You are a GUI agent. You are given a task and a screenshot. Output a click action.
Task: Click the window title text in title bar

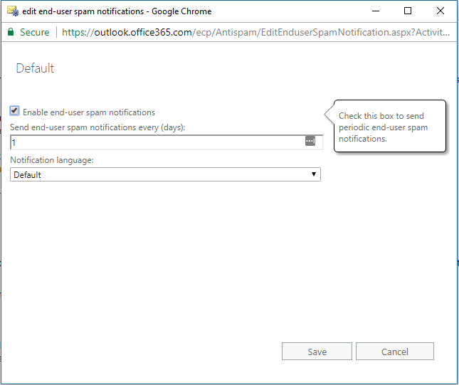click(117, 11)
